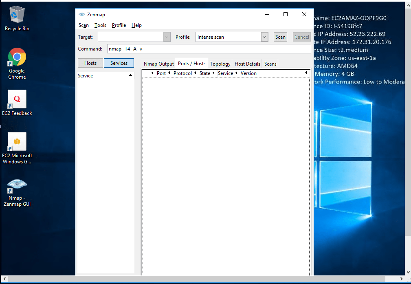
Task: Toggle the Hosts view button
Action: 90,63
